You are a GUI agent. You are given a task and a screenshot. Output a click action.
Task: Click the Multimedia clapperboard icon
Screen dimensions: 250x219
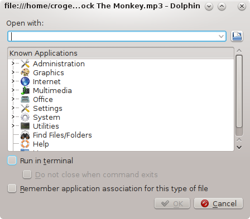click(25, 90)
